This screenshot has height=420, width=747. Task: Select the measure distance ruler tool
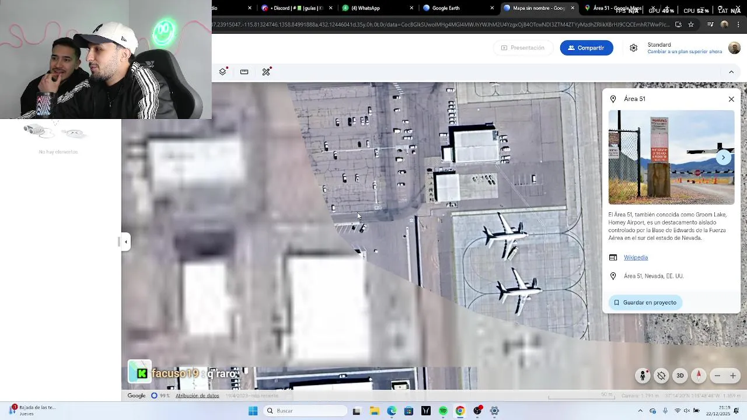245,72
